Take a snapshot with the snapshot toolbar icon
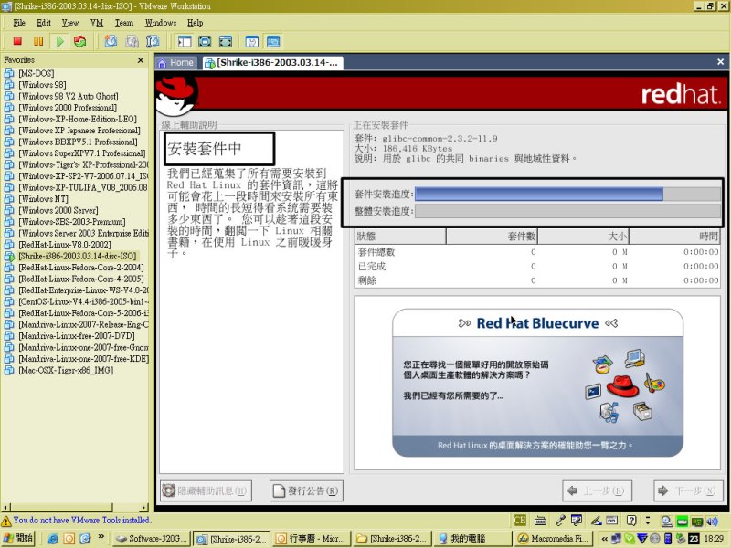 coord(111,41)
